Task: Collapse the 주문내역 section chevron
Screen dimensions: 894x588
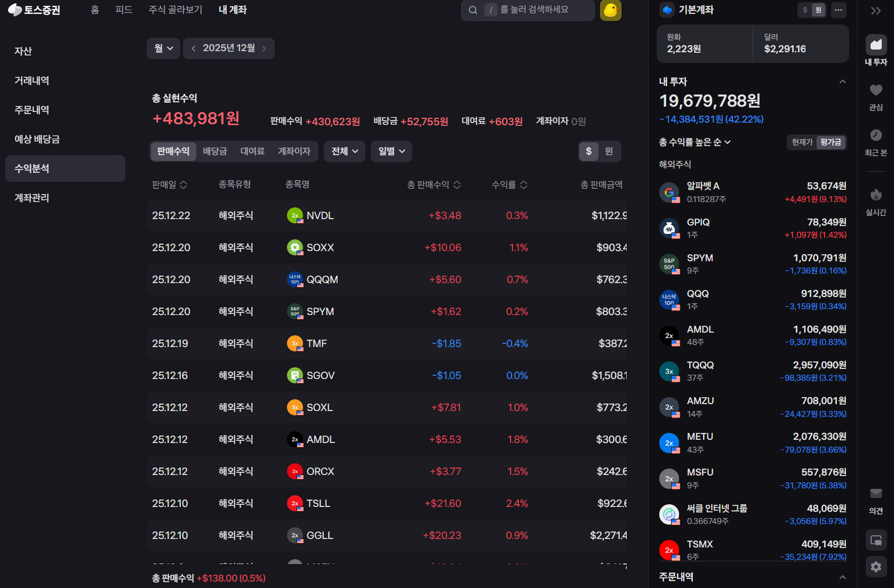Action: pyautogui.click(x=842, y=577)
